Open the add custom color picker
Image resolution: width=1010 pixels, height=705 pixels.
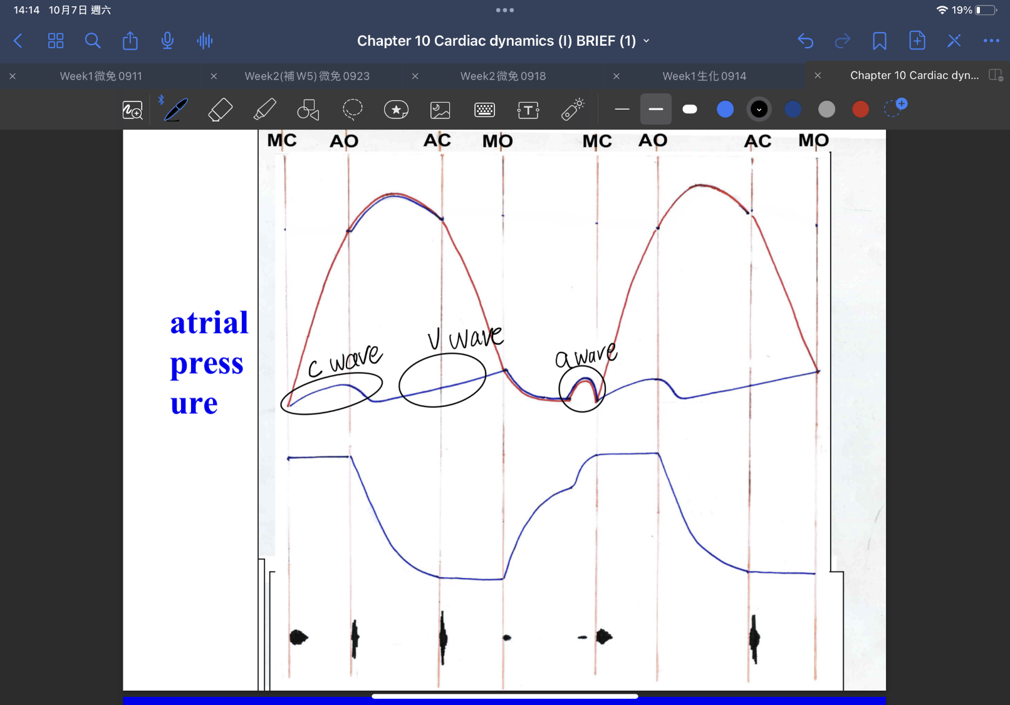895,108
